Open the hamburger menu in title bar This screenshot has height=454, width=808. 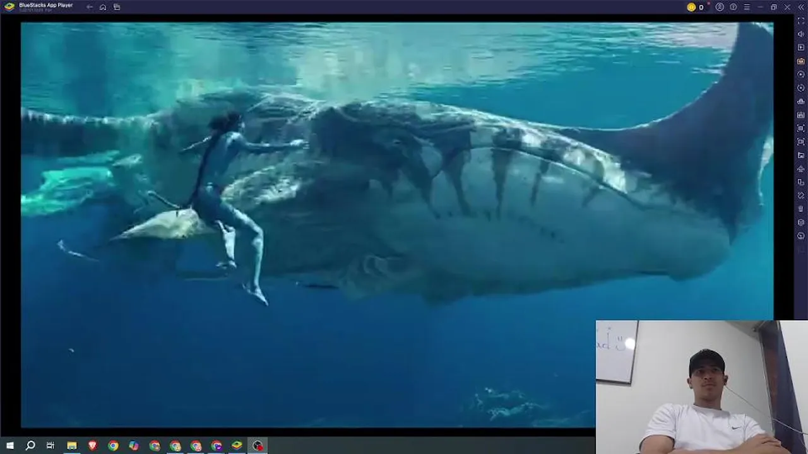747,7
